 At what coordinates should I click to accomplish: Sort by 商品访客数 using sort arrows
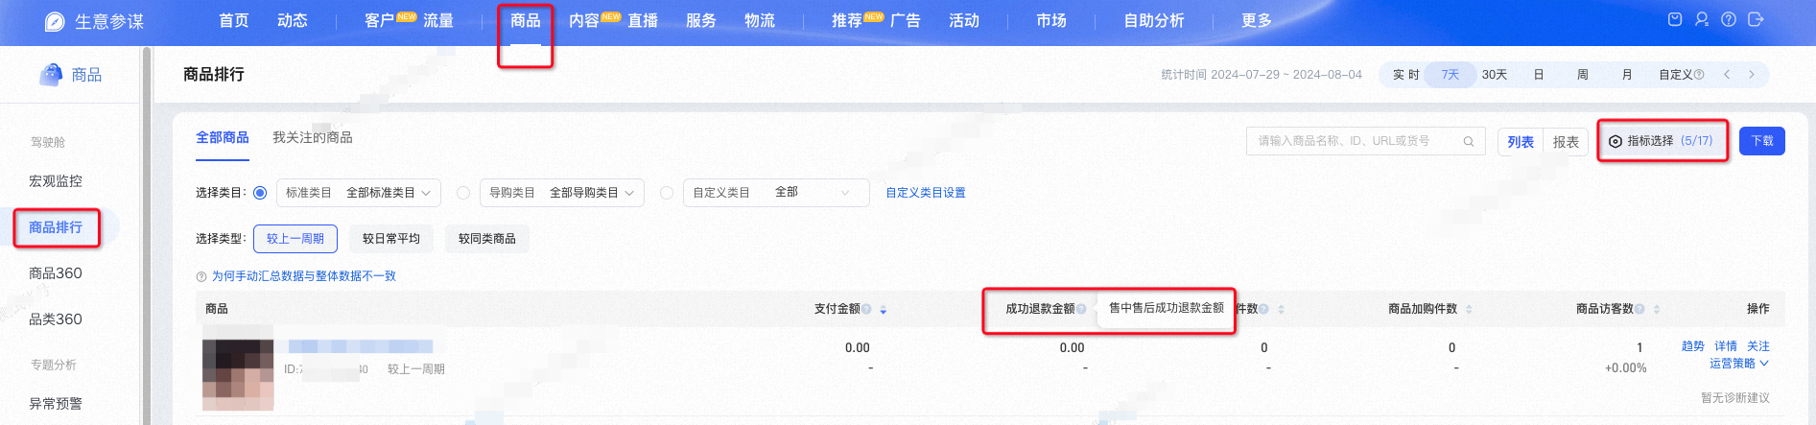click(x=1657, y=309)
